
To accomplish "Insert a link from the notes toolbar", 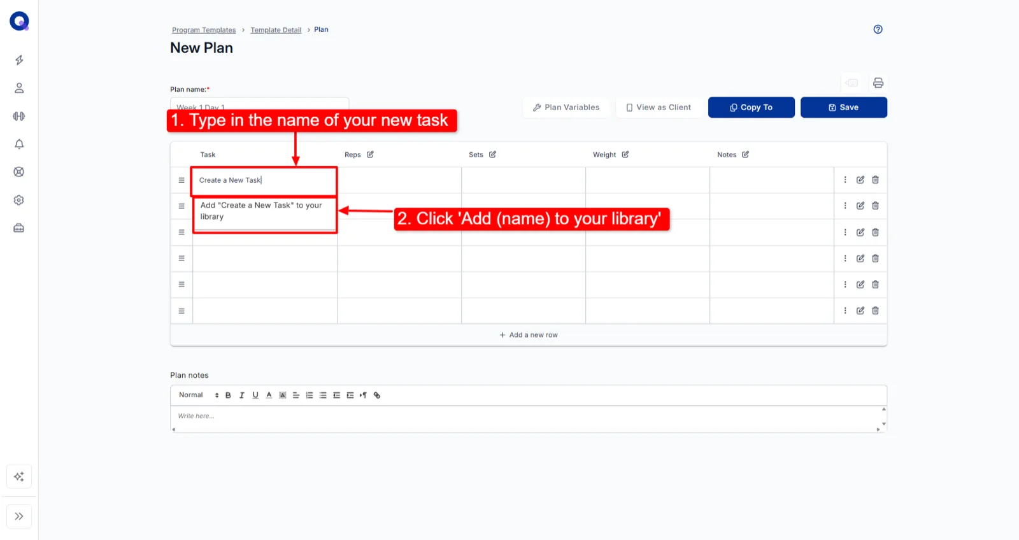I will pos(377,395).
